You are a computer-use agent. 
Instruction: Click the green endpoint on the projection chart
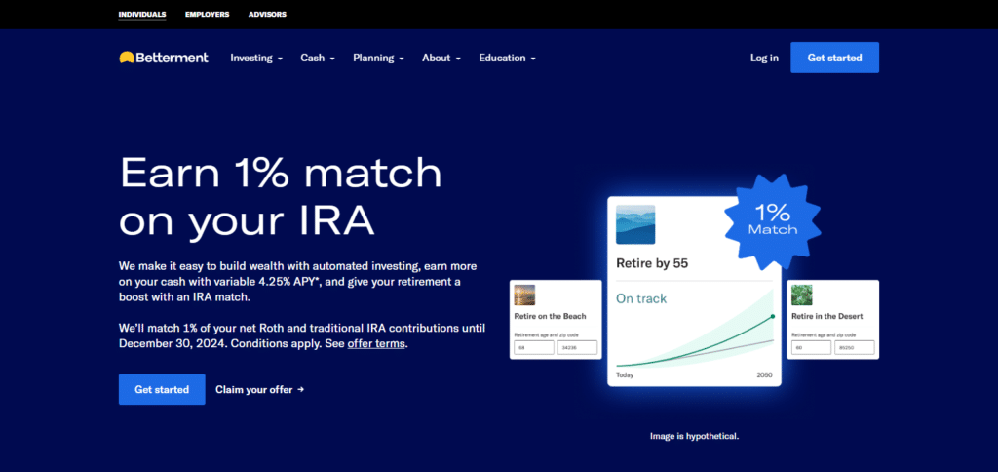coord(773,316)
